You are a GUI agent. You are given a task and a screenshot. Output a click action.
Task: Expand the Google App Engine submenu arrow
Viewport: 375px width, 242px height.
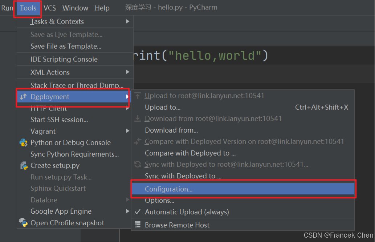point(128,211)
